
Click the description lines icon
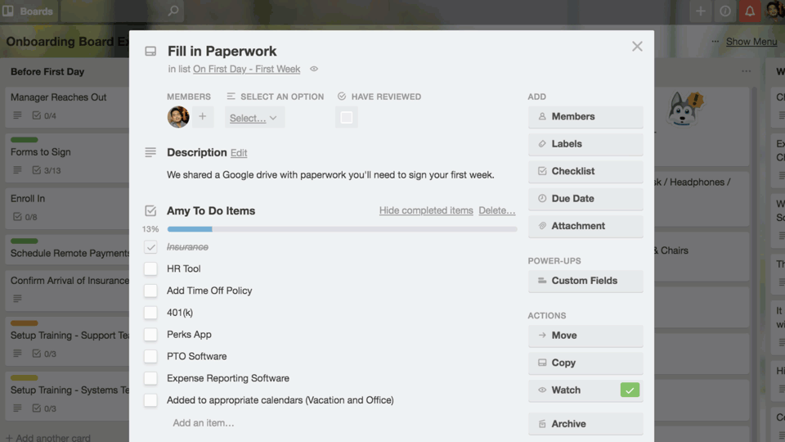(x=150, y=152)
